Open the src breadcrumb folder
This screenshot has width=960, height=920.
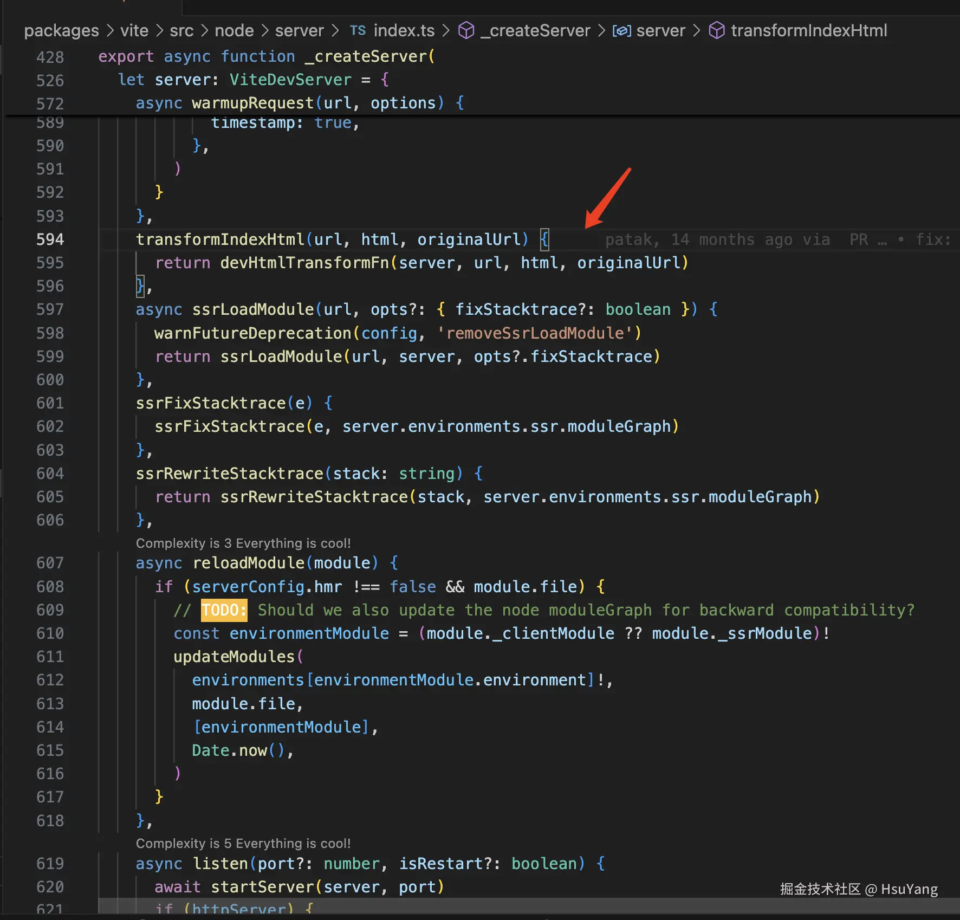(181, 30)
